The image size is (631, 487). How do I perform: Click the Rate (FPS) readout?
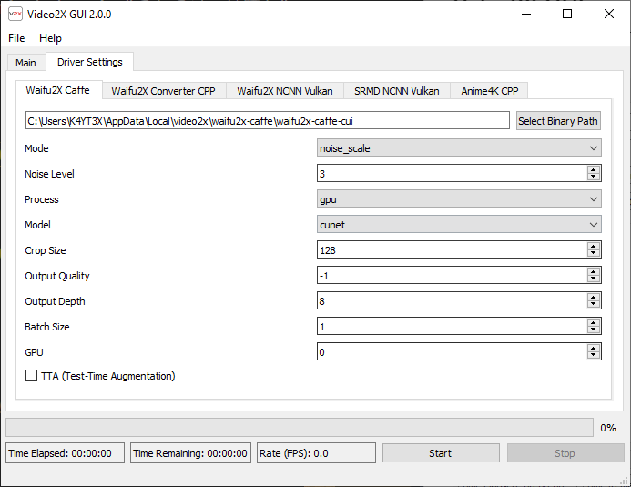316,453
